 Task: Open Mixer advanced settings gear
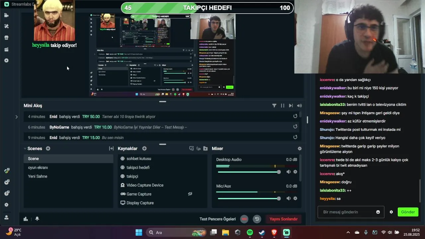(299, 148)
